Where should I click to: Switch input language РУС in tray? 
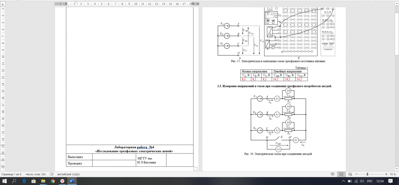[369, 181]
